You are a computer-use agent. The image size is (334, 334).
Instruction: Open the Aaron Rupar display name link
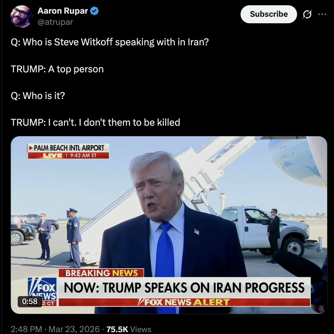tap(63, 11)
